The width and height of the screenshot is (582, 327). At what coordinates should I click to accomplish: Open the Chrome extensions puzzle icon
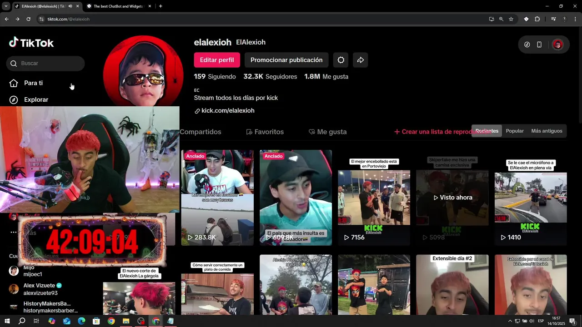tap(537, 19)
